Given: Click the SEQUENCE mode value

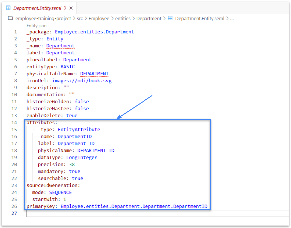Looking at the screenshot, I should (60, 192).
